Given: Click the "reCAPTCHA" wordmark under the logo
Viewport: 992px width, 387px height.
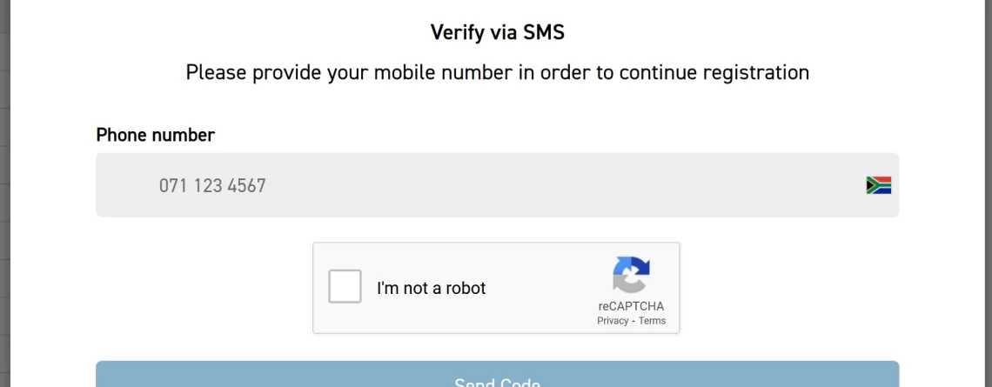Looking at the screenshot, I should [631, 306].
